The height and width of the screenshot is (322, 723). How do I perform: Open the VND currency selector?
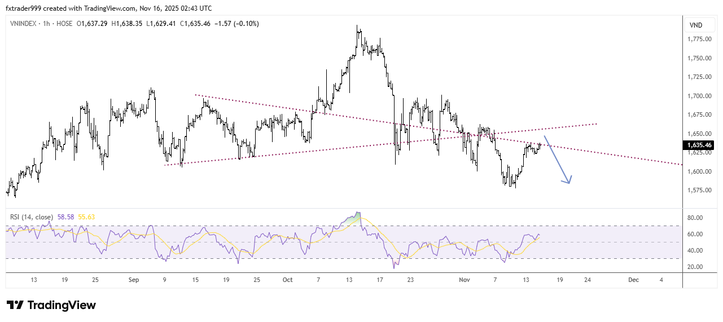[696, 25]
